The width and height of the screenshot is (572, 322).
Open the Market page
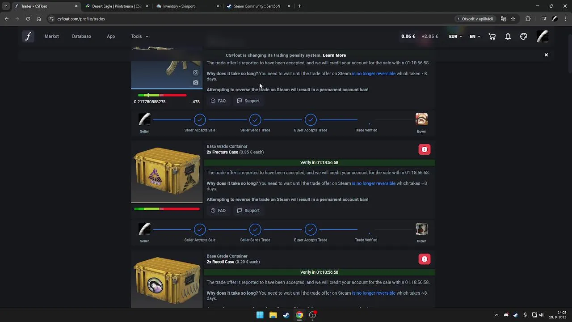coord(51,36)
